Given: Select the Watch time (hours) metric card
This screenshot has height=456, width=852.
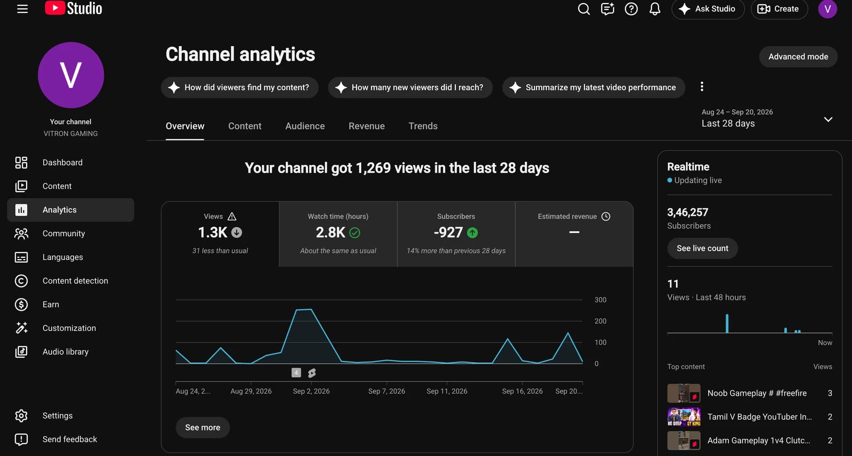Looking at the screenshot, I should click(338, 234).
